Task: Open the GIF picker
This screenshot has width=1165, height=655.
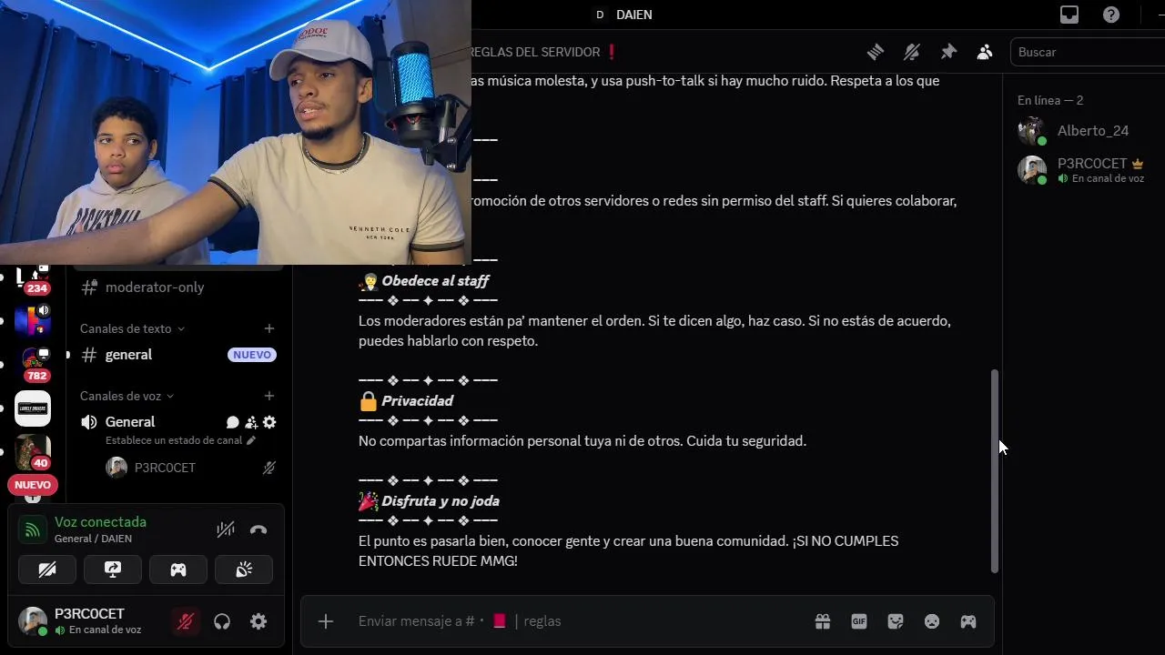Action: click(x=859, y=621)
